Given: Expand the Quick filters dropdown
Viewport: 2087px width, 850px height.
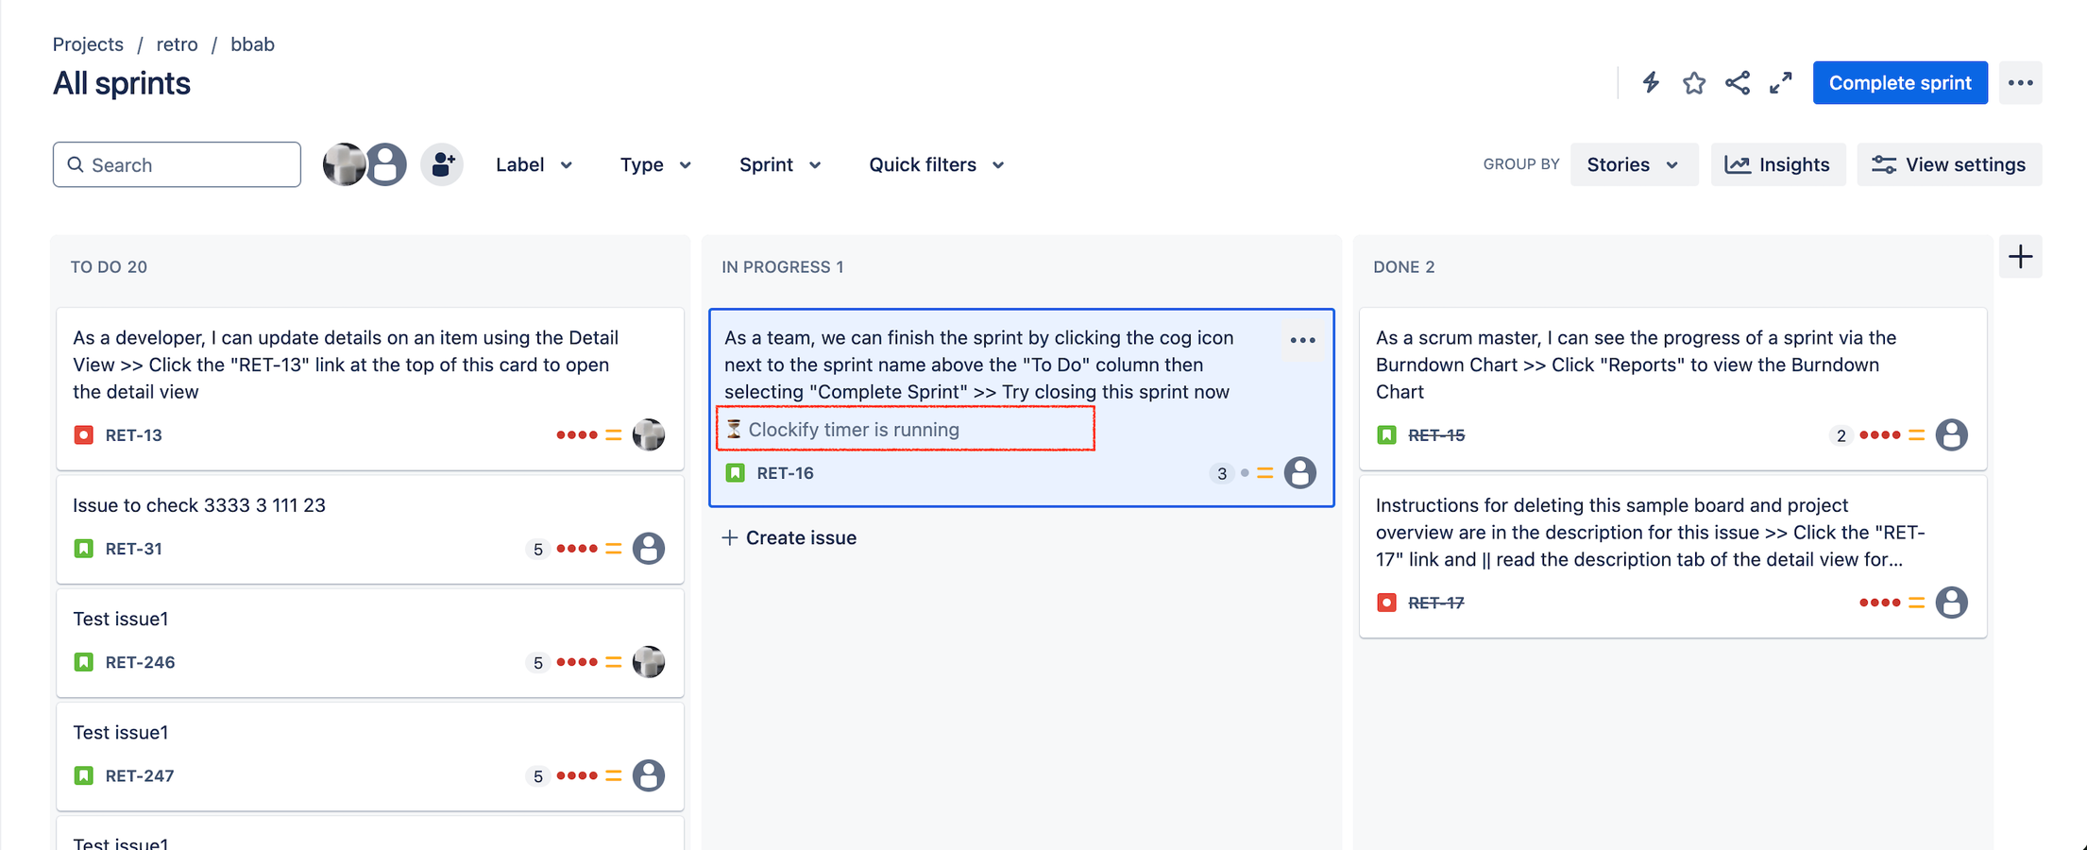Looking at the screenshot, I should point(936,164).
